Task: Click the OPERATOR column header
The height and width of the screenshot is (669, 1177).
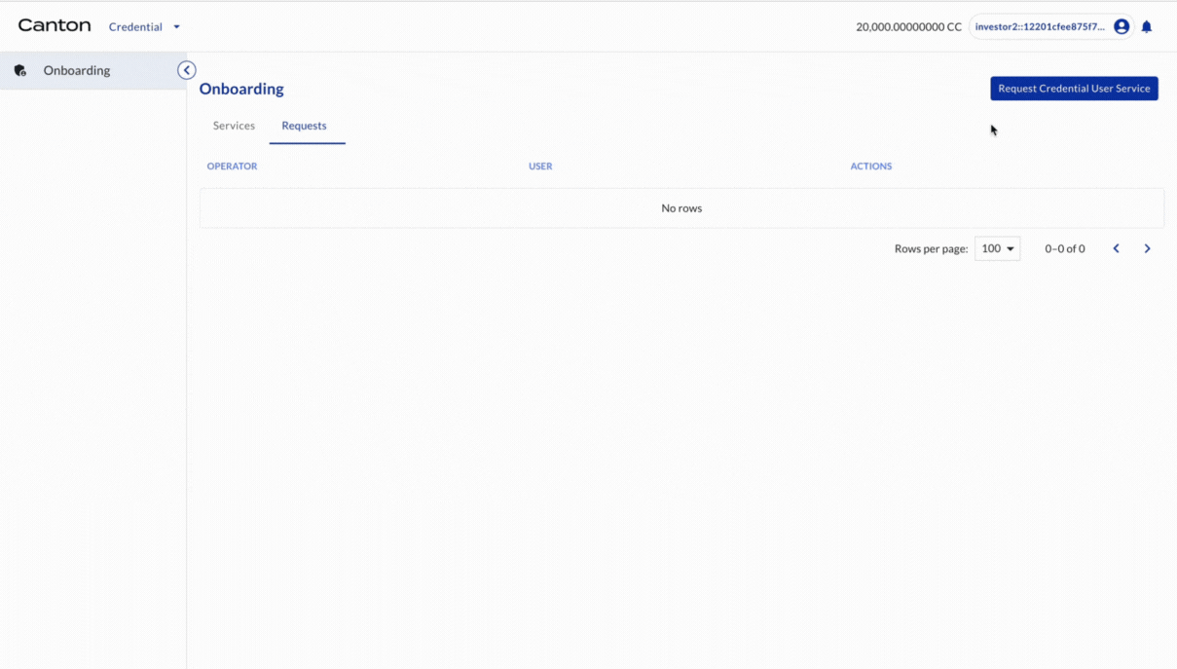Action: (232, 166)
